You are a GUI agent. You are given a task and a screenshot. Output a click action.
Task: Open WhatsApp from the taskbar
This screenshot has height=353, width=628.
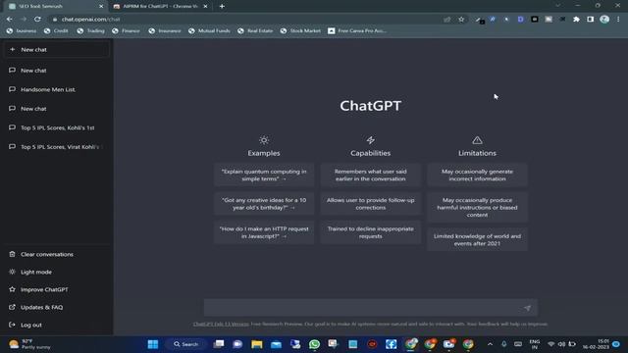click(x=314, y=344)
